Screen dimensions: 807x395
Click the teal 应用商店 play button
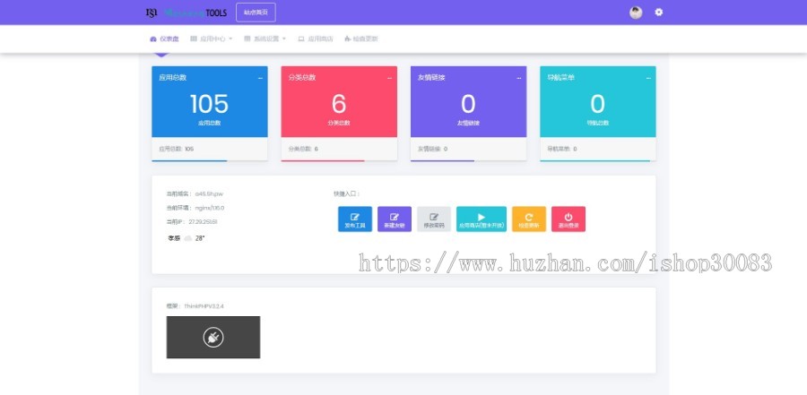pos(482,219)
